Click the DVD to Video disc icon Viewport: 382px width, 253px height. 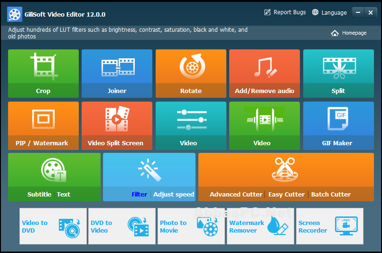(138, 227)
